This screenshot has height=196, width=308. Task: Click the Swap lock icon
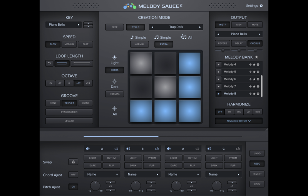tap(73, 162)
